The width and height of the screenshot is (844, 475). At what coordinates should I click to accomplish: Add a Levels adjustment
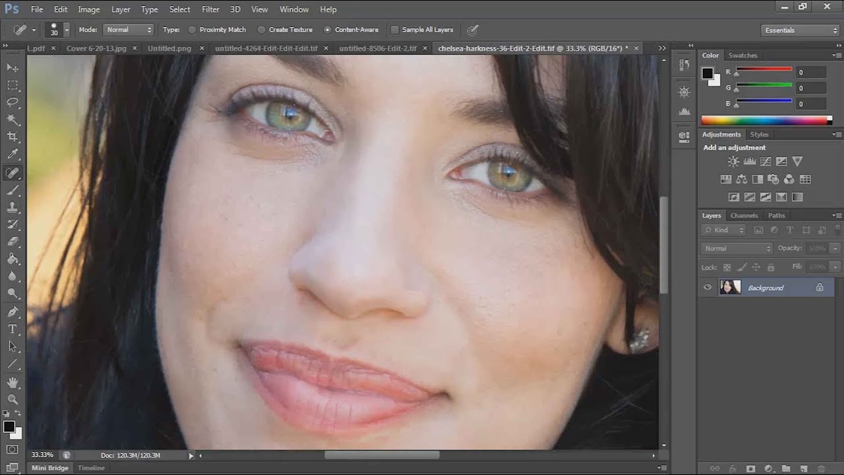tap(750, 161)
